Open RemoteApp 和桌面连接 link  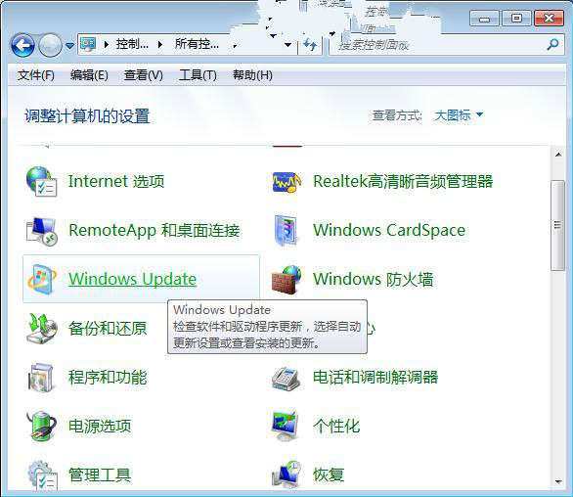click(154, 230)
